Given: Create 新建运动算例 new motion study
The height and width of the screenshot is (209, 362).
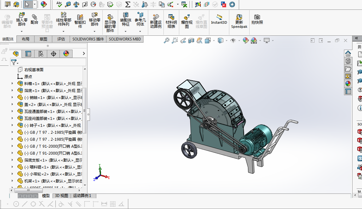Looking at the screenshot, I should click(x=156, y=21).
